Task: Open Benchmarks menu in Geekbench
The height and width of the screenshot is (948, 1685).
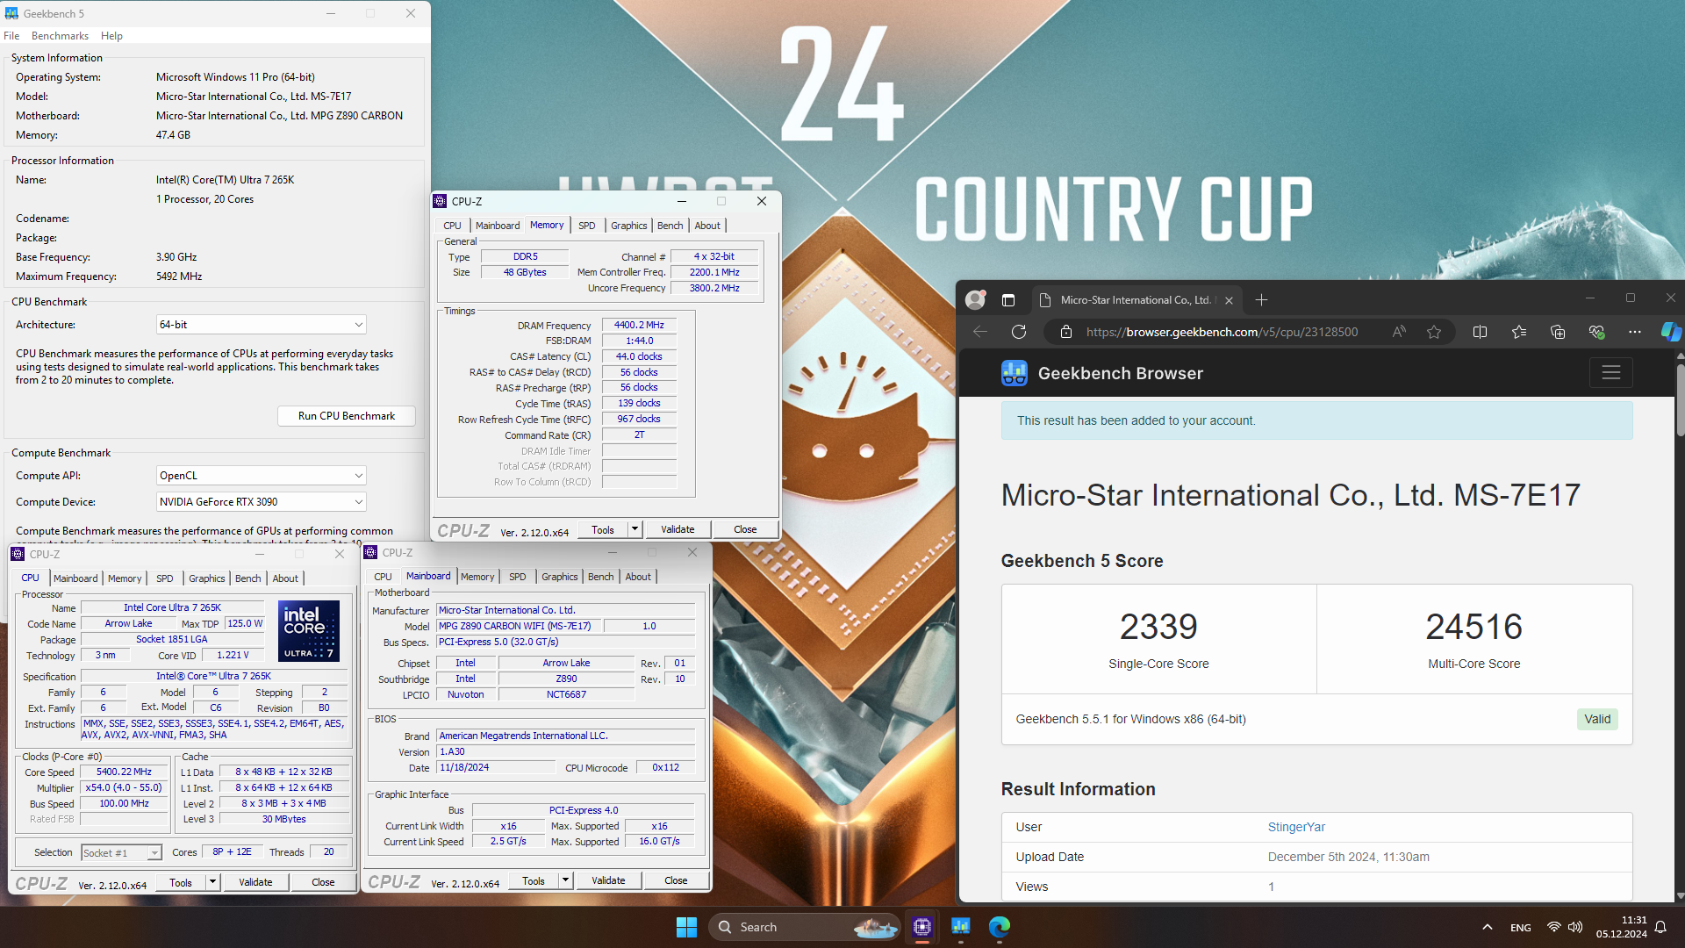Action: (60, 36)
